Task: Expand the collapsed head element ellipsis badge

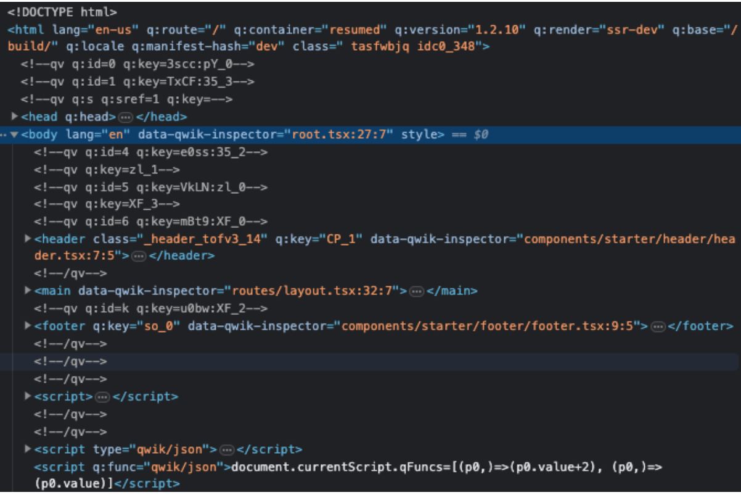Action: coord(125,117)
